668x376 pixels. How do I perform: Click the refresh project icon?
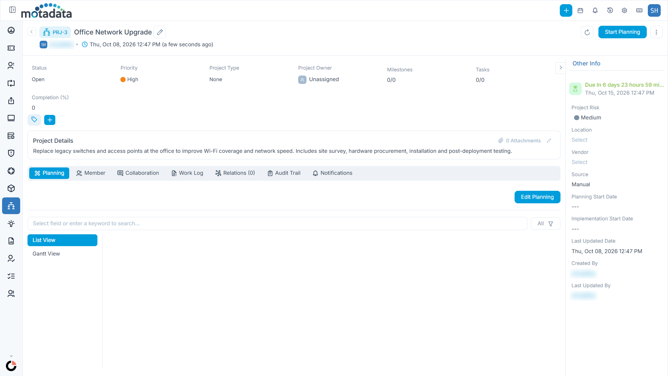coord(587,32)
